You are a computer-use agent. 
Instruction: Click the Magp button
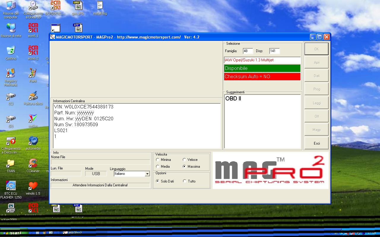[x=317, y=130]
